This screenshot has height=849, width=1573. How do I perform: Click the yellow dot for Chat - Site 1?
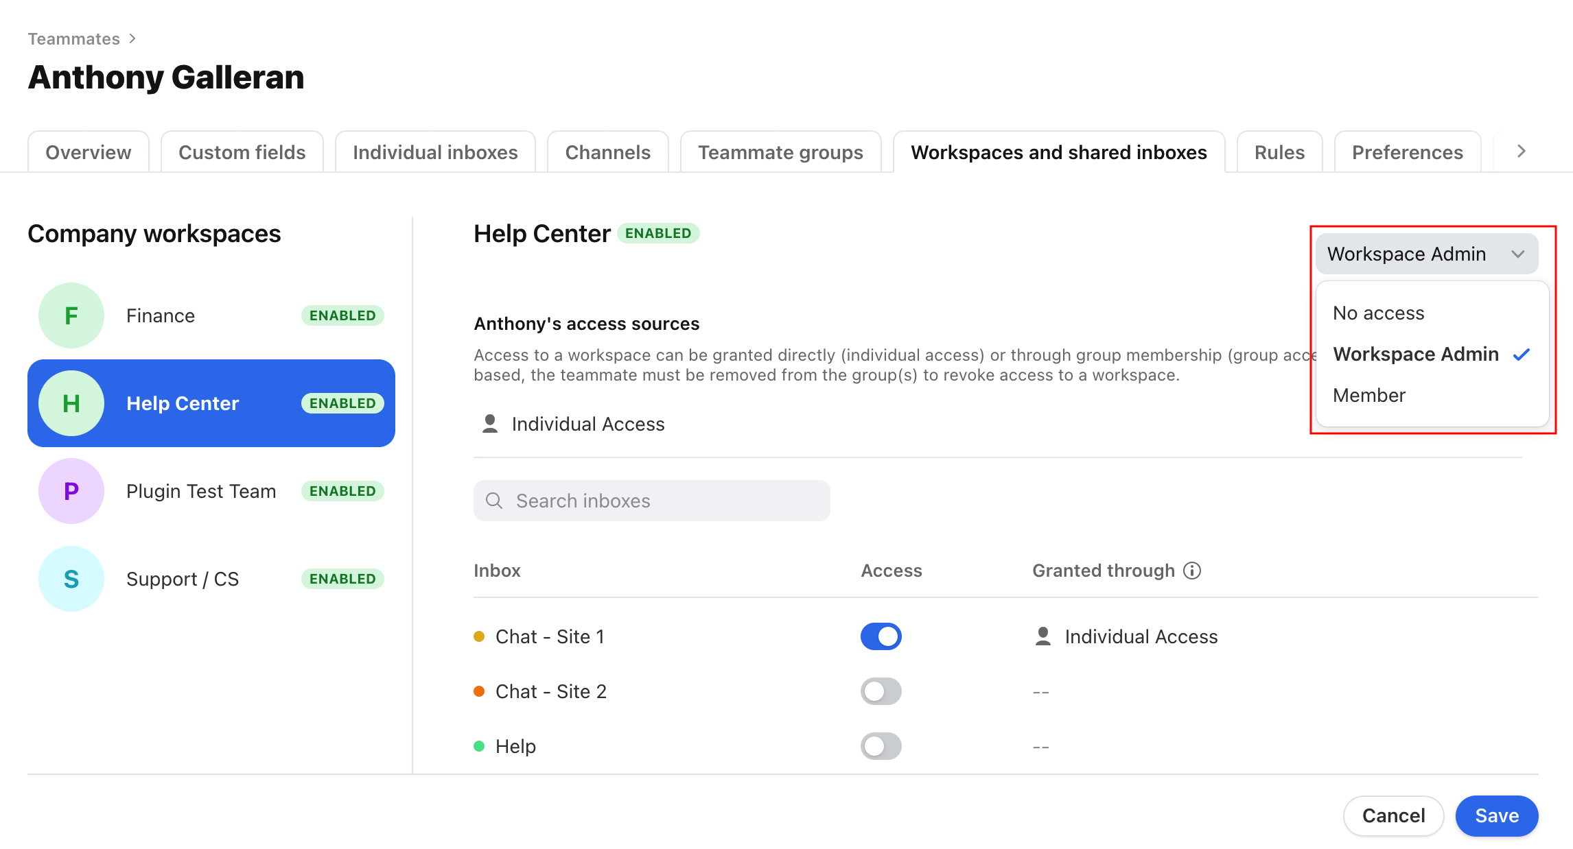(x=479, y=636)
